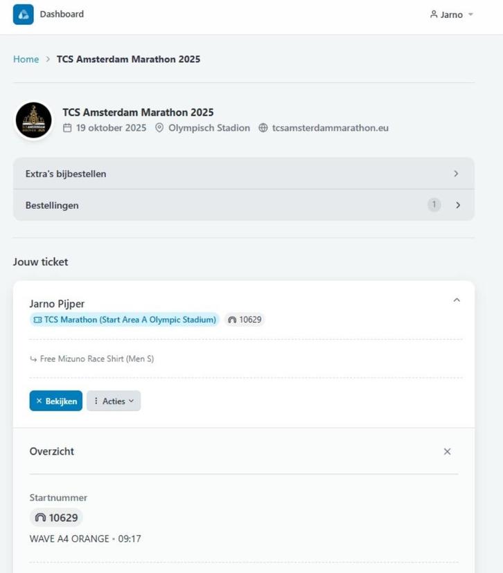
Task: Collapse the Jarno Pijper ticket card
Action: [x=457, y=300]
